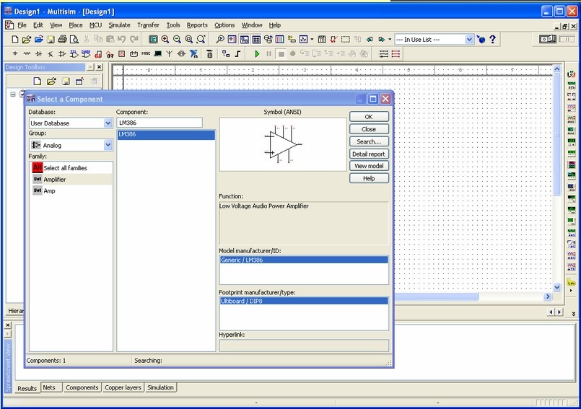Place a hierarchical block icon
The height and width of the screenshot is (409, 581).
tap(226, 53)
